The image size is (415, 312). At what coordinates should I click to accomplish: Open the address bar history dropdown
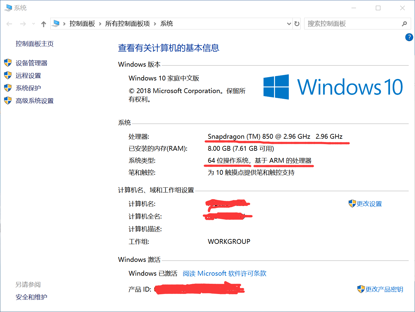(289, 24)
